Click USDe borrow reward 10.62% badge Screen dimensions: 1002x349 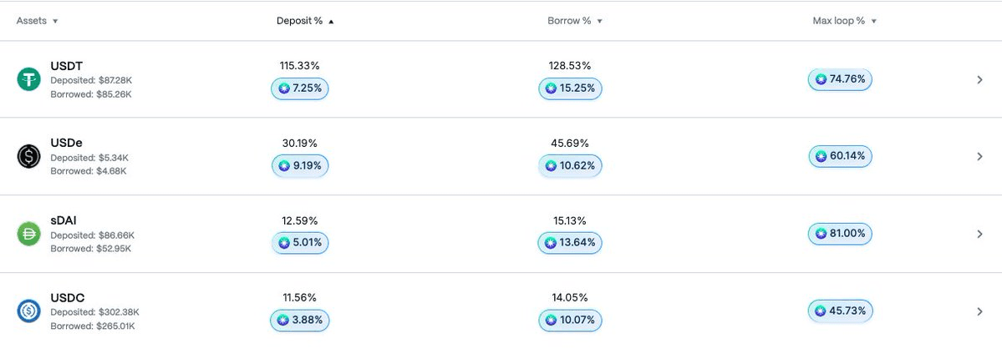(570, 165)
